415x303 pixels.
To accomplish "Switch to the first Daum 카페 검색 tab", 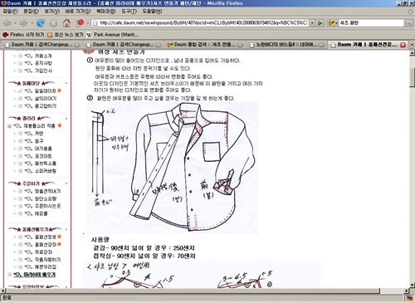I will click(41, 45).
